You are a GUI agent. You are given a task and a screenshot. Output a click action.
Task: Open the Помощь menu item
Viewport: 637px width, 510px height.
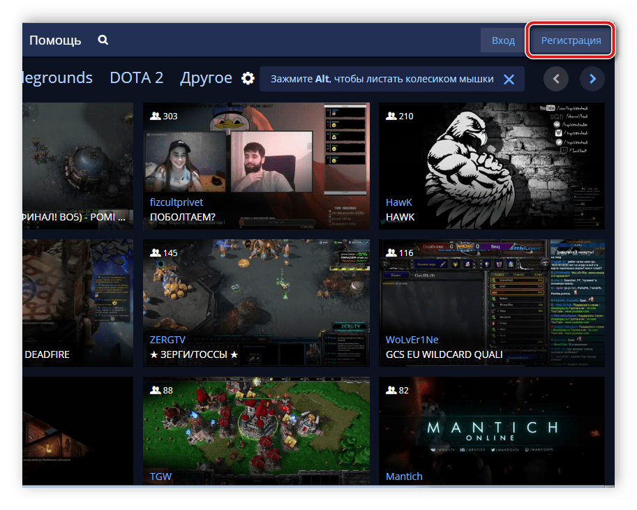(55, 40)
